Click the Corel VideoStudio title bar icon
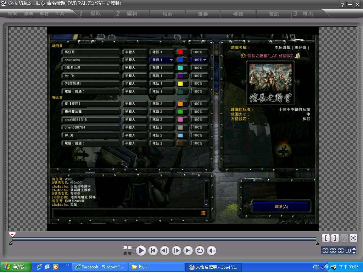Viewport: 363px width, 273px height. (x=4, y=4)
